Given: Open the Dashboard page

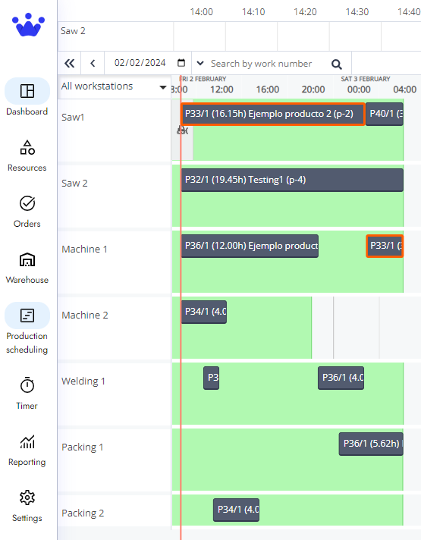Looking at the screenshot, I should click(27, 98).
